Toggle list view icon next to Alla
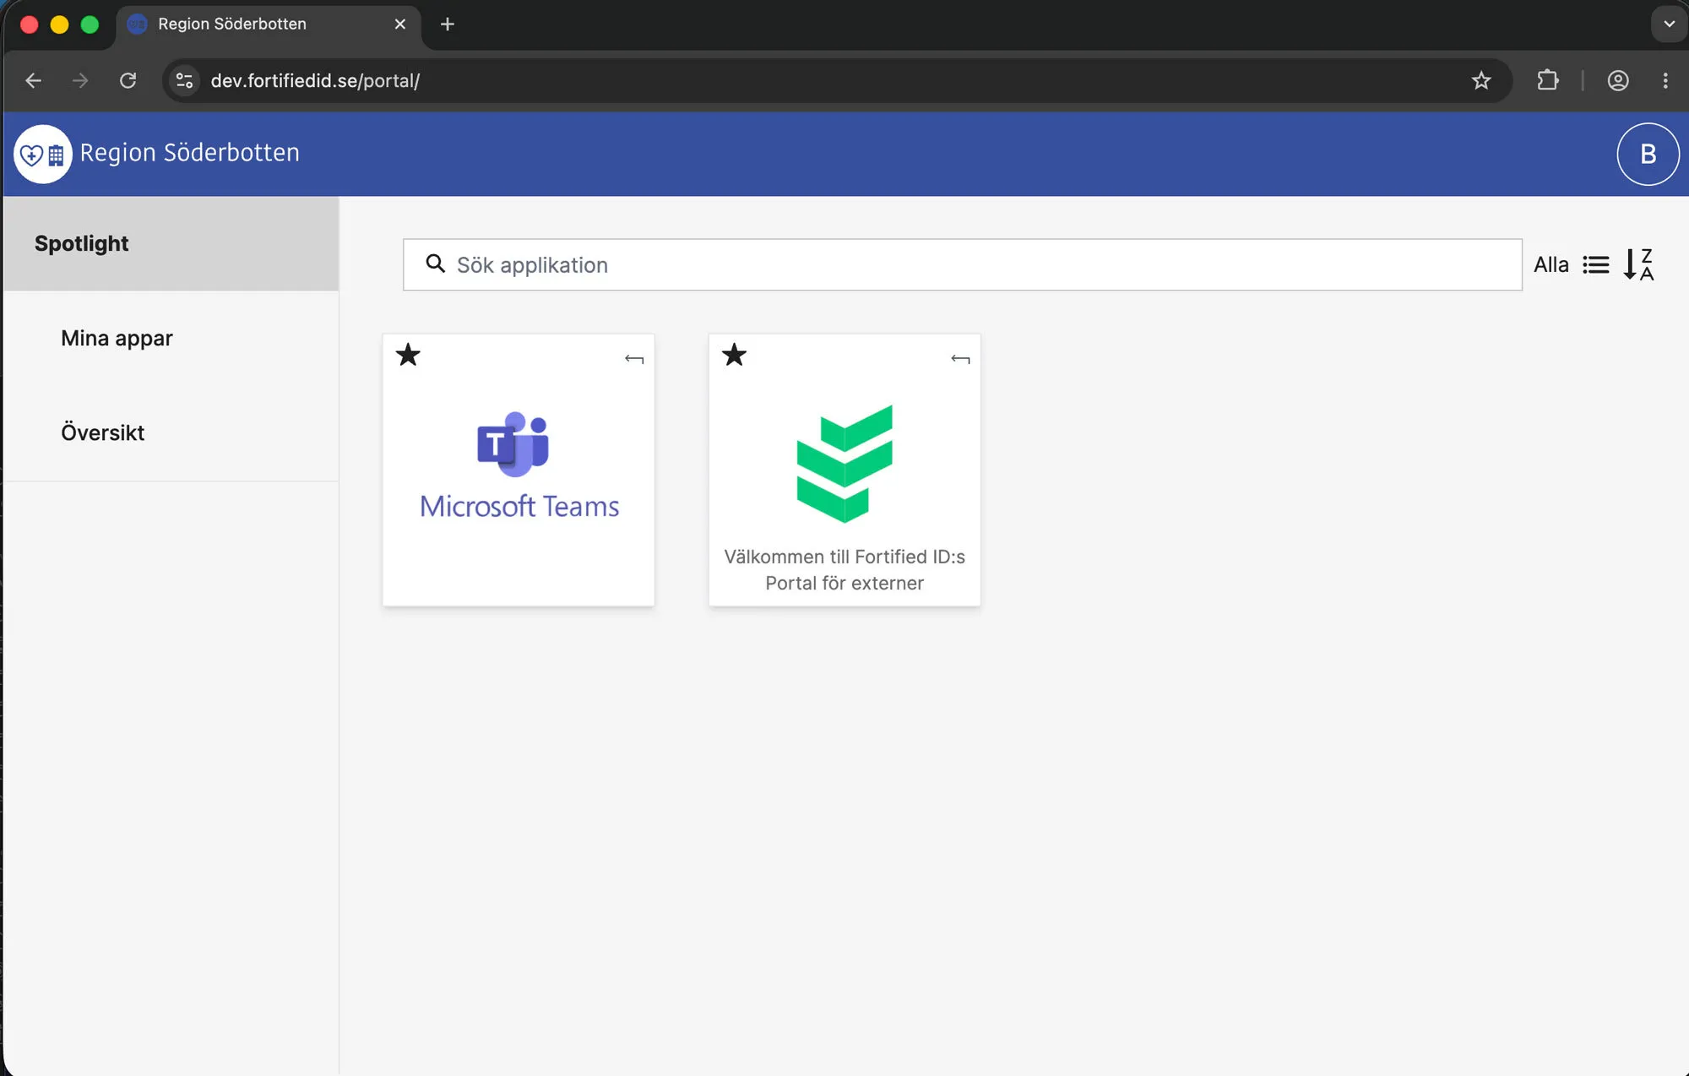The width and height of the screenshot is (1689, 1076). (1595, 264)
